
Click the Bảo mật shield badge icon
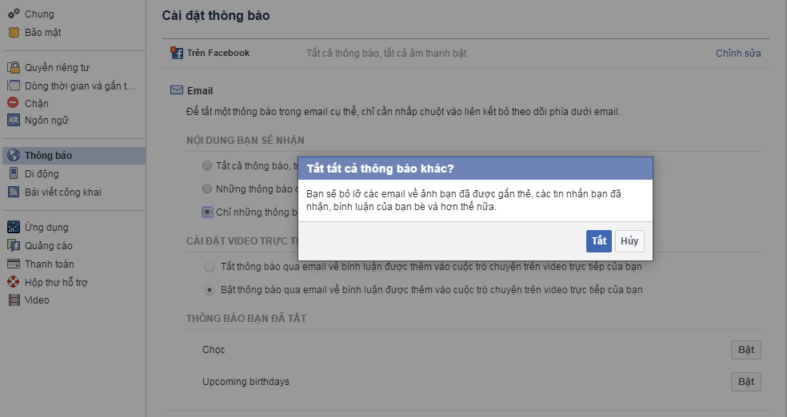[x=14, y=33]
